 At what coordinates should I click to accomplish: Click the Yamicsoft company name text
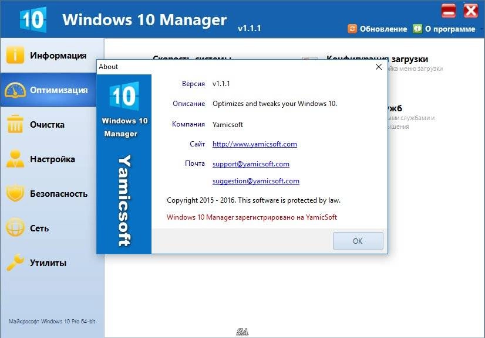click(x=228, y=125)
